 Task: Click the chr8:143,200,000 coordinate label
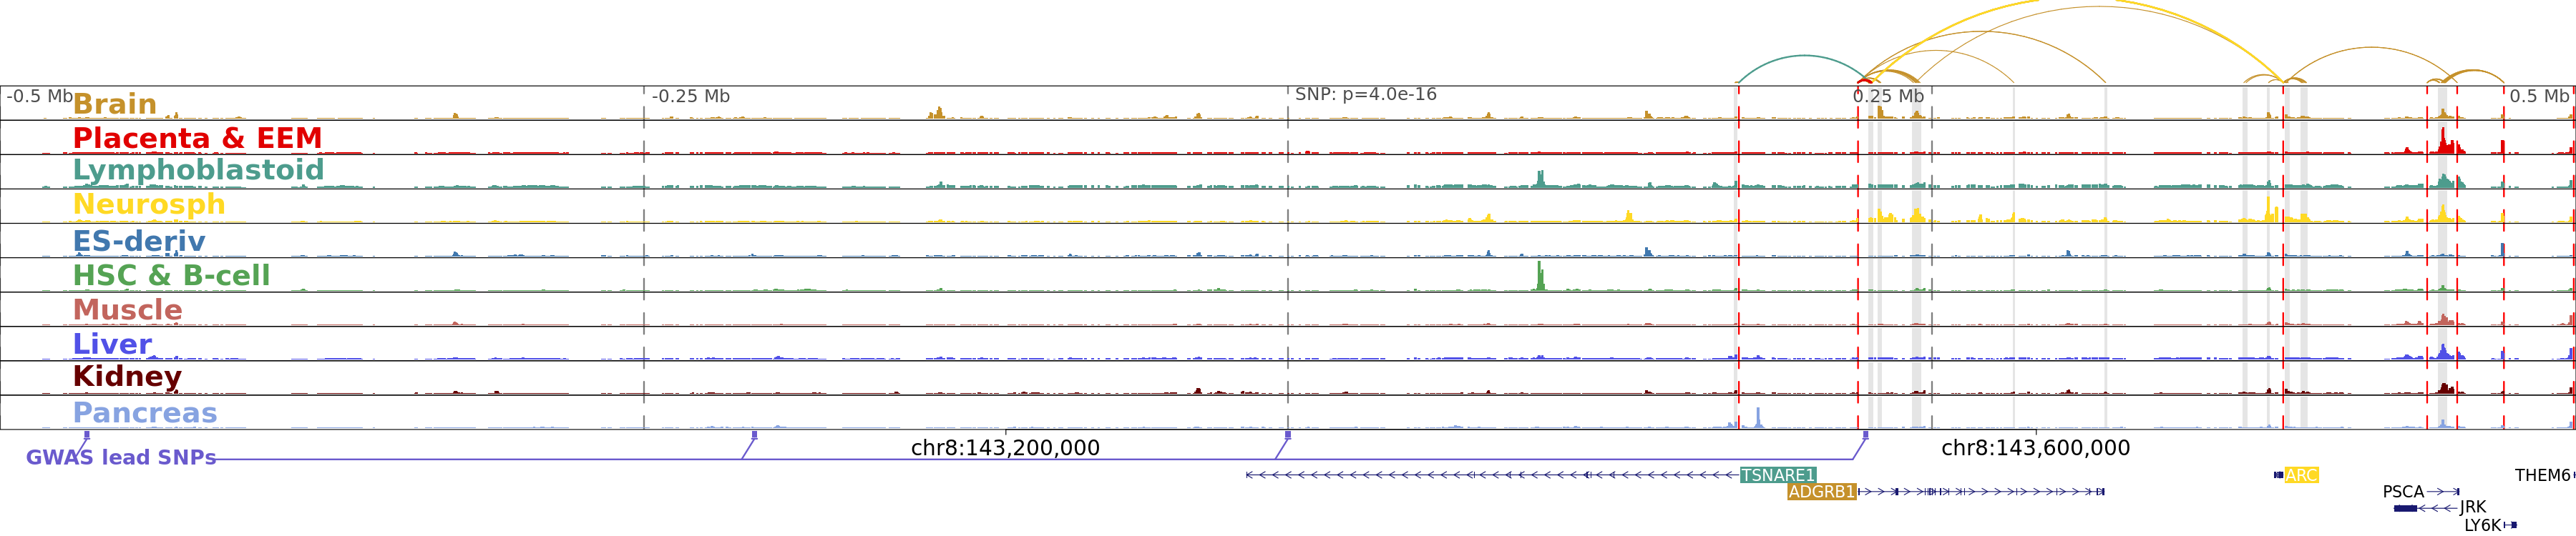pos(1005,448)
